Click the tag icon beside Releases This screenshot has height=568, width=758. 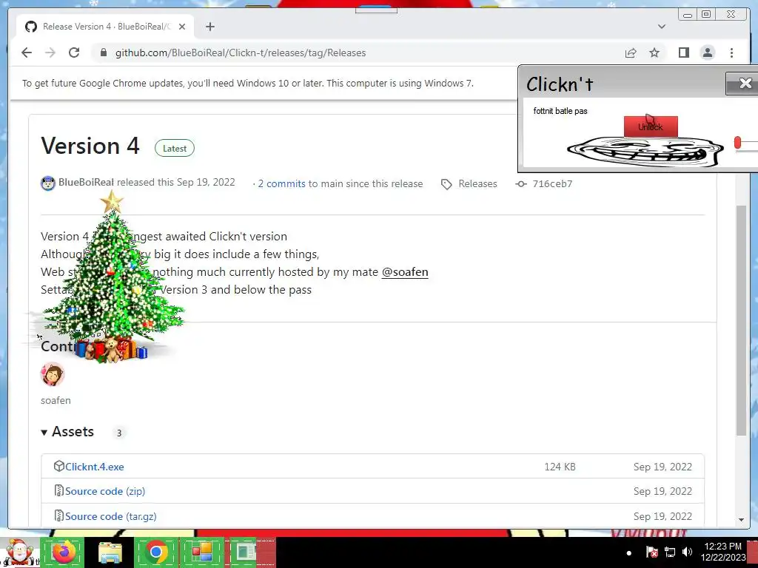point(446,184)
